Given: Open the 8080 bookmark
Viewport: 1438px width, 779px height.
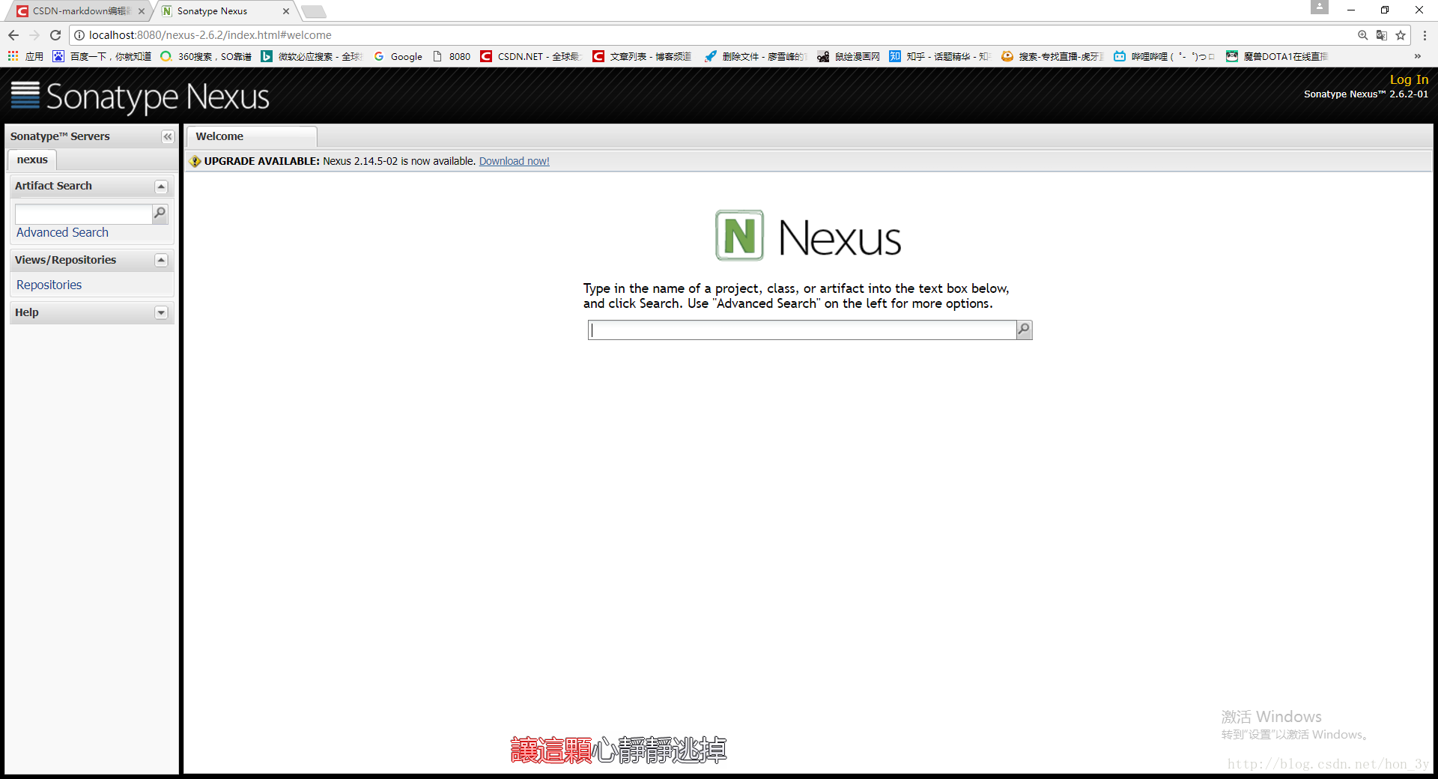Looking at the screenshot, I should [452, 56].
